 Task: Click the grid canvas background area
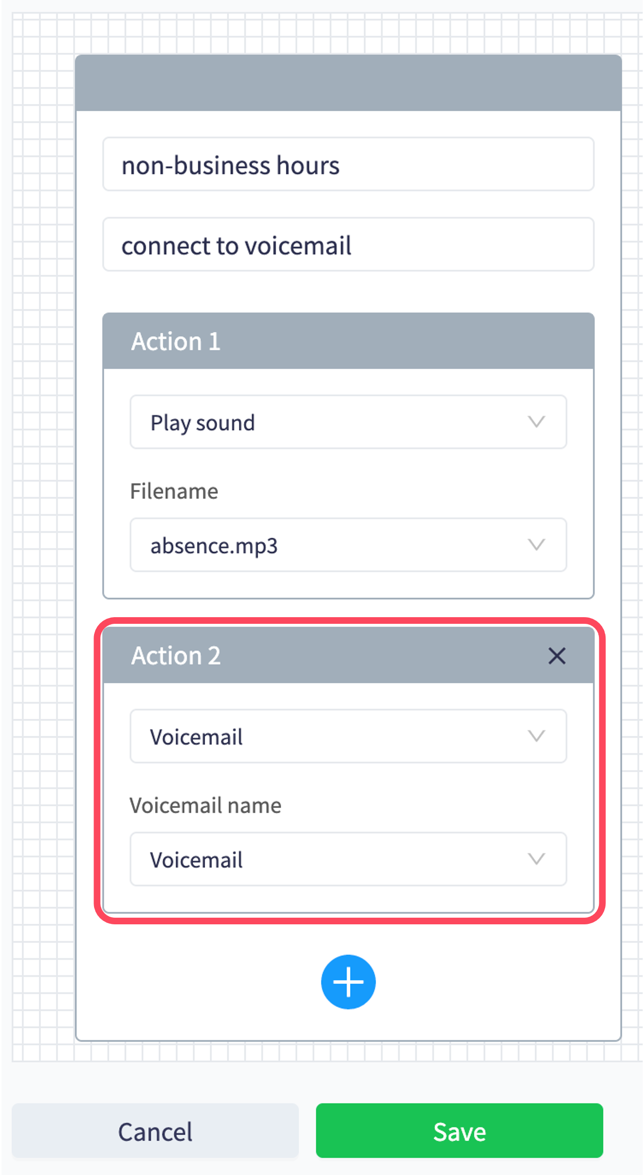(x=43, y=570)
